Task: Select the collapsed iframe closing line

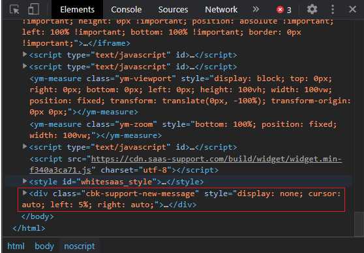Action: pyautogui.click(x=76, y=43)
